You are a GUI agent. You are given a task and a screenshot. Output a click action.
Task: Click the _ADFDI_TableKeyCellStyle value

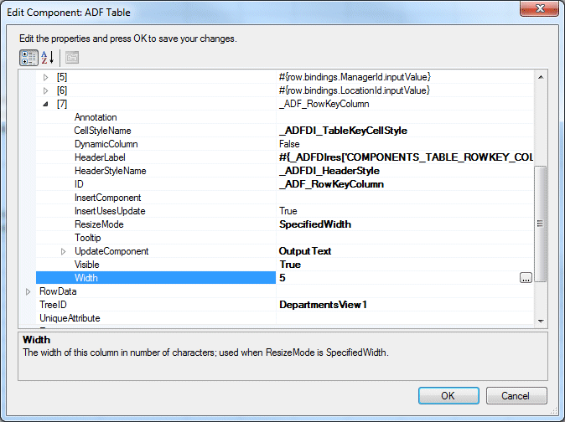coord(343,131)
